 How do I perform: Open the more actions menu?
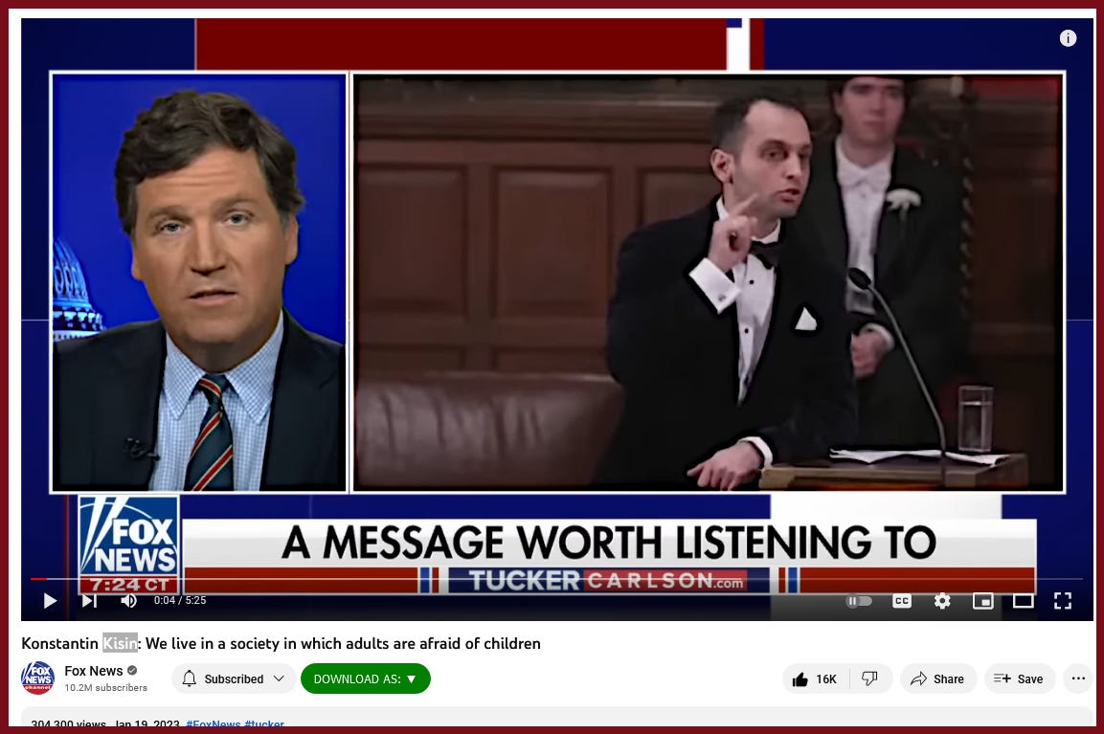pos(1078,678)
